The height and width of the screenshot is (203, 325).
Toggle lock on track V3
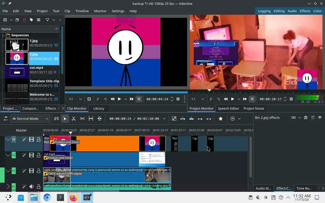39,139
